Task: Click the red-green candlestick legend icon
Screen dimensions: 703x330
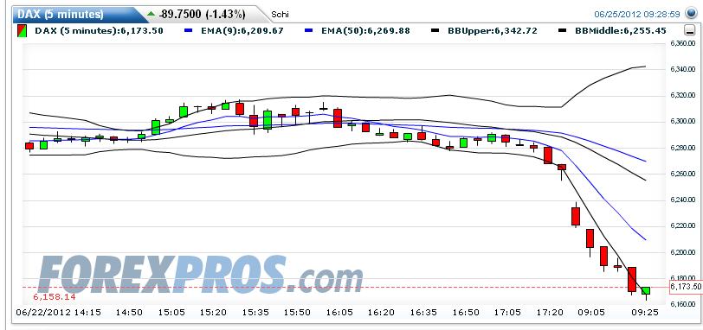Action: tap(21, 31)
